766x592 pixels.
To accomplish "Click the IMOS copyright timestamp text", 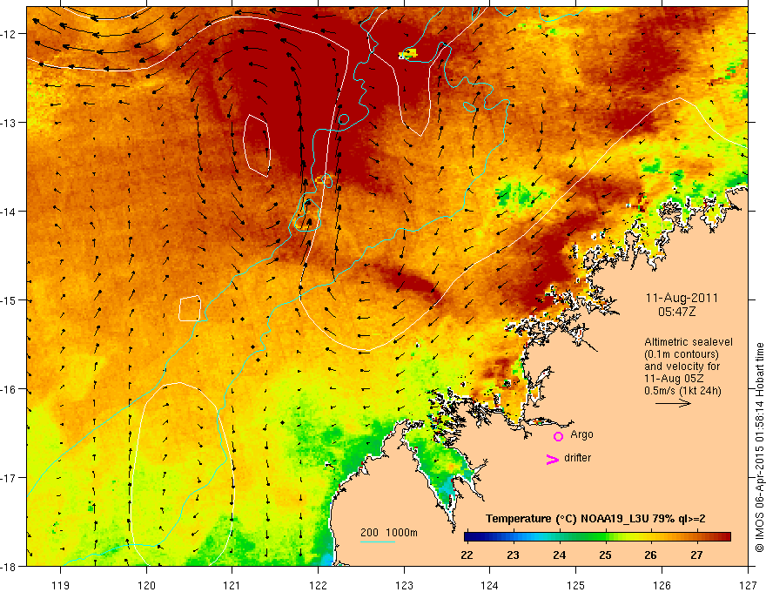I will point(759,447).
